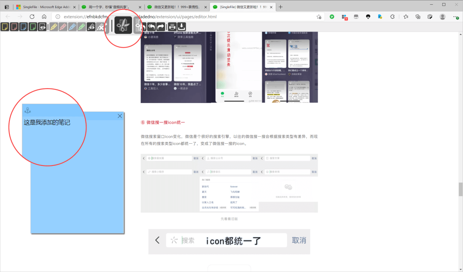The height and width of the screenshot is (272, 463).
Task: Select the yellow highlighter pen
Action: tap(54, 27)
